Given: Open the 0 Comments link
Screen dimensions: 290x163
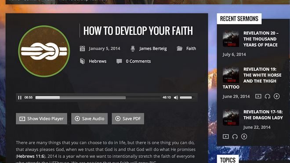Looking at the screenshot, I should coord(138,61).
